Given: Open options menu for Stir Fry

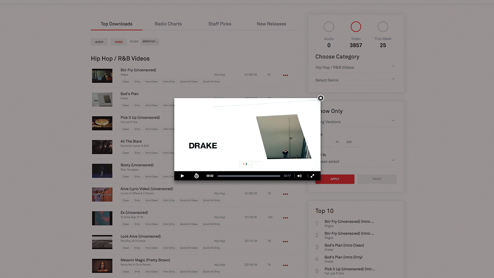Looking at the screenshot, I should (285, 75).
